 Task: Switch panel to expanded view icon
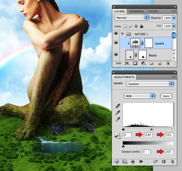click(x=125, y=162)
